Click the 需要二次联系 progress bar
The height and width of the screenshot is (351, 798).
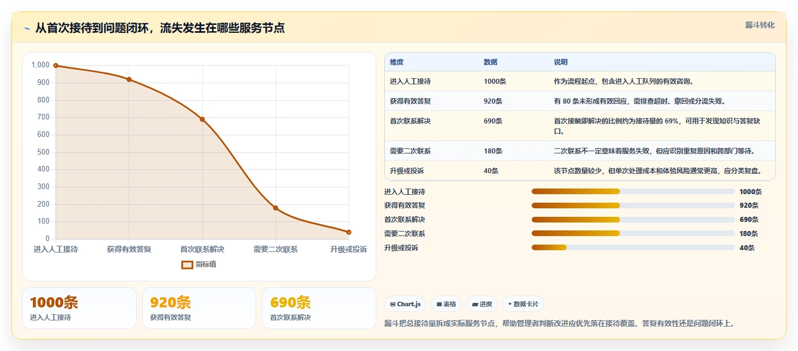(x=633, y=233)
